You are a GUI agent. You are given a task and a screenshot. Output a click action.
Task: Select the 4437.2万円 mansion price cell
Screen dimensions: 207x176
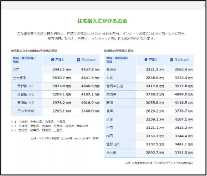tap(90, 70)
